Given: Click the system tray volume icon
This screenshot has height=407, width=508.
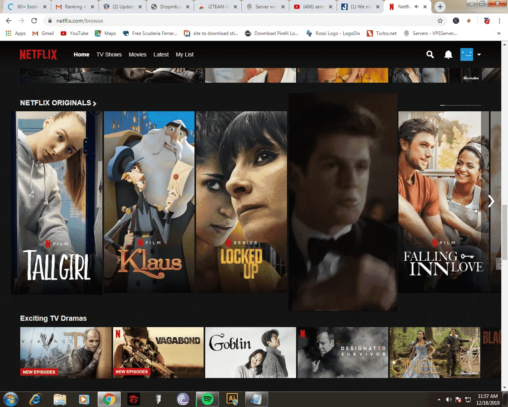Looking at the screenshot, I should pyautogui.click(x=448, y=399).
